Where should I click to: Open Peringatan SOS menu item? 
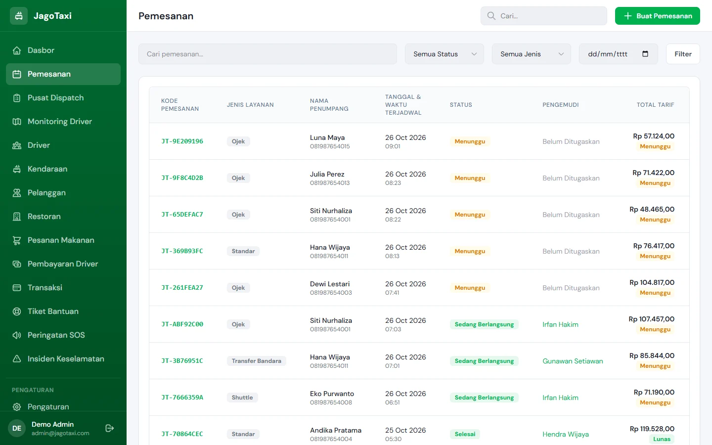click(x=63, y=335)
